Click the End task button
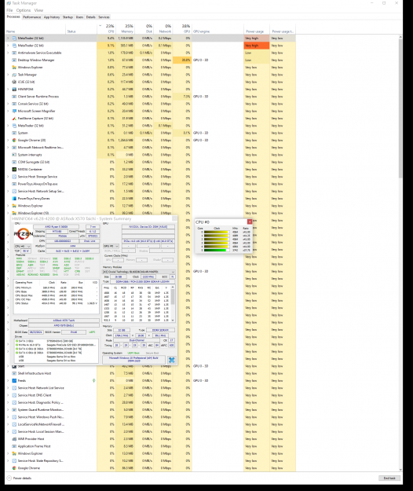 tap(389, 478)
